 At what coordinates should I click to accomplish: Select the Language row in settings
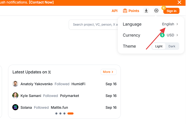point(132,24)
